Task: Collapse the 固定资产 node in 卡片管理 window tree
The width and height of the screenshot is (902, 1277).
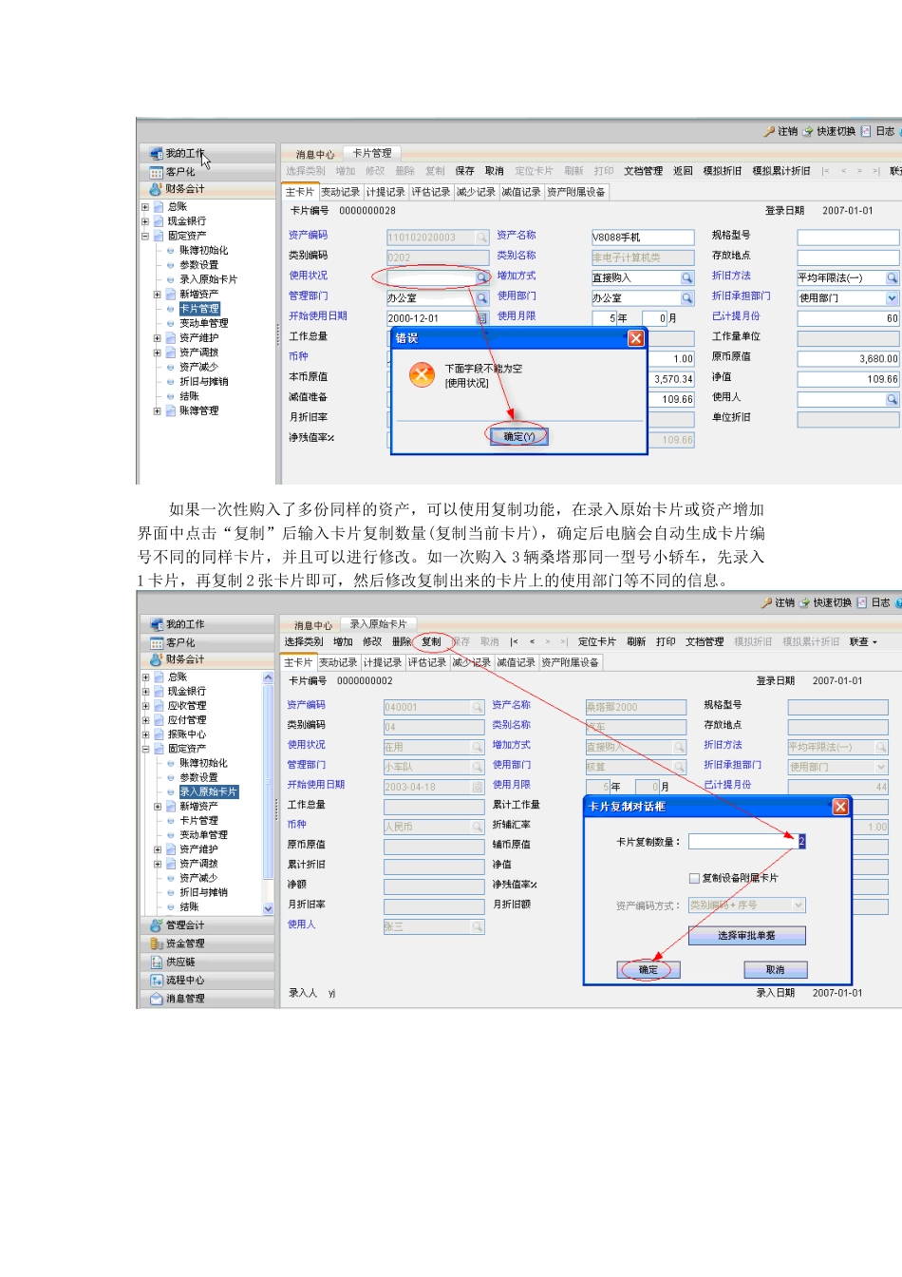Action: click(145, 236)
